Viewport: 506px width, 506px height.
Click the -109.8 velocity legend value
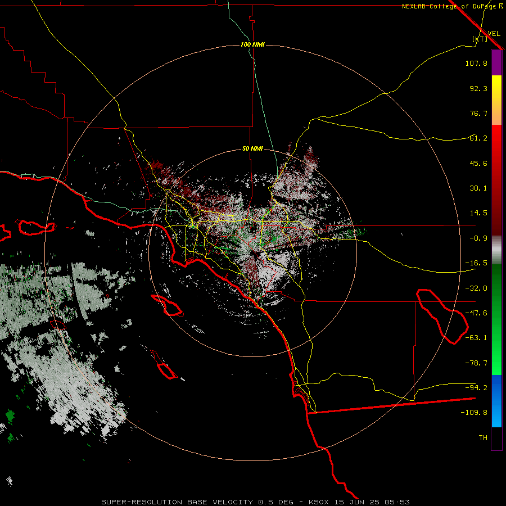[474, 413]
